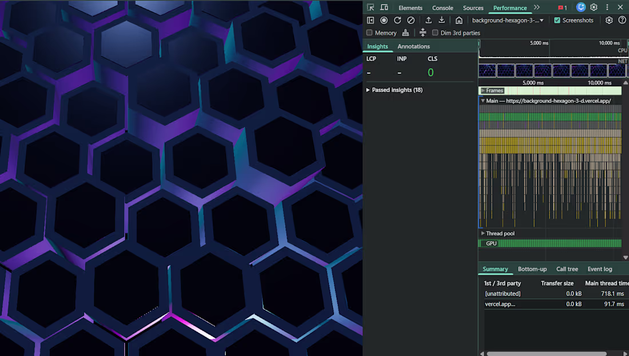Toggle the device toolbar icon

[384, 7]
